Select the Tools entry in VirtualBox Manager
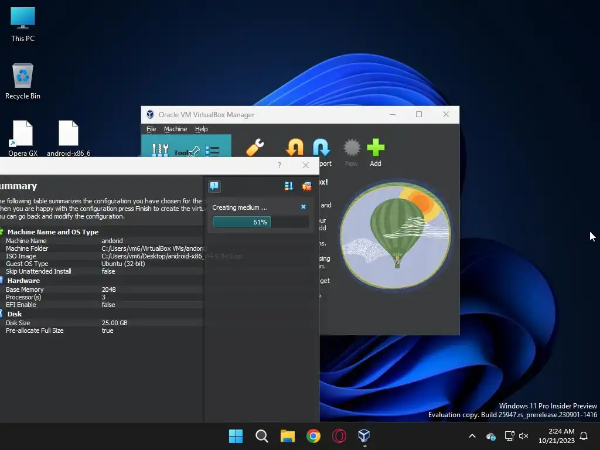This screenshot has height=450, width=600. point(186,147)
